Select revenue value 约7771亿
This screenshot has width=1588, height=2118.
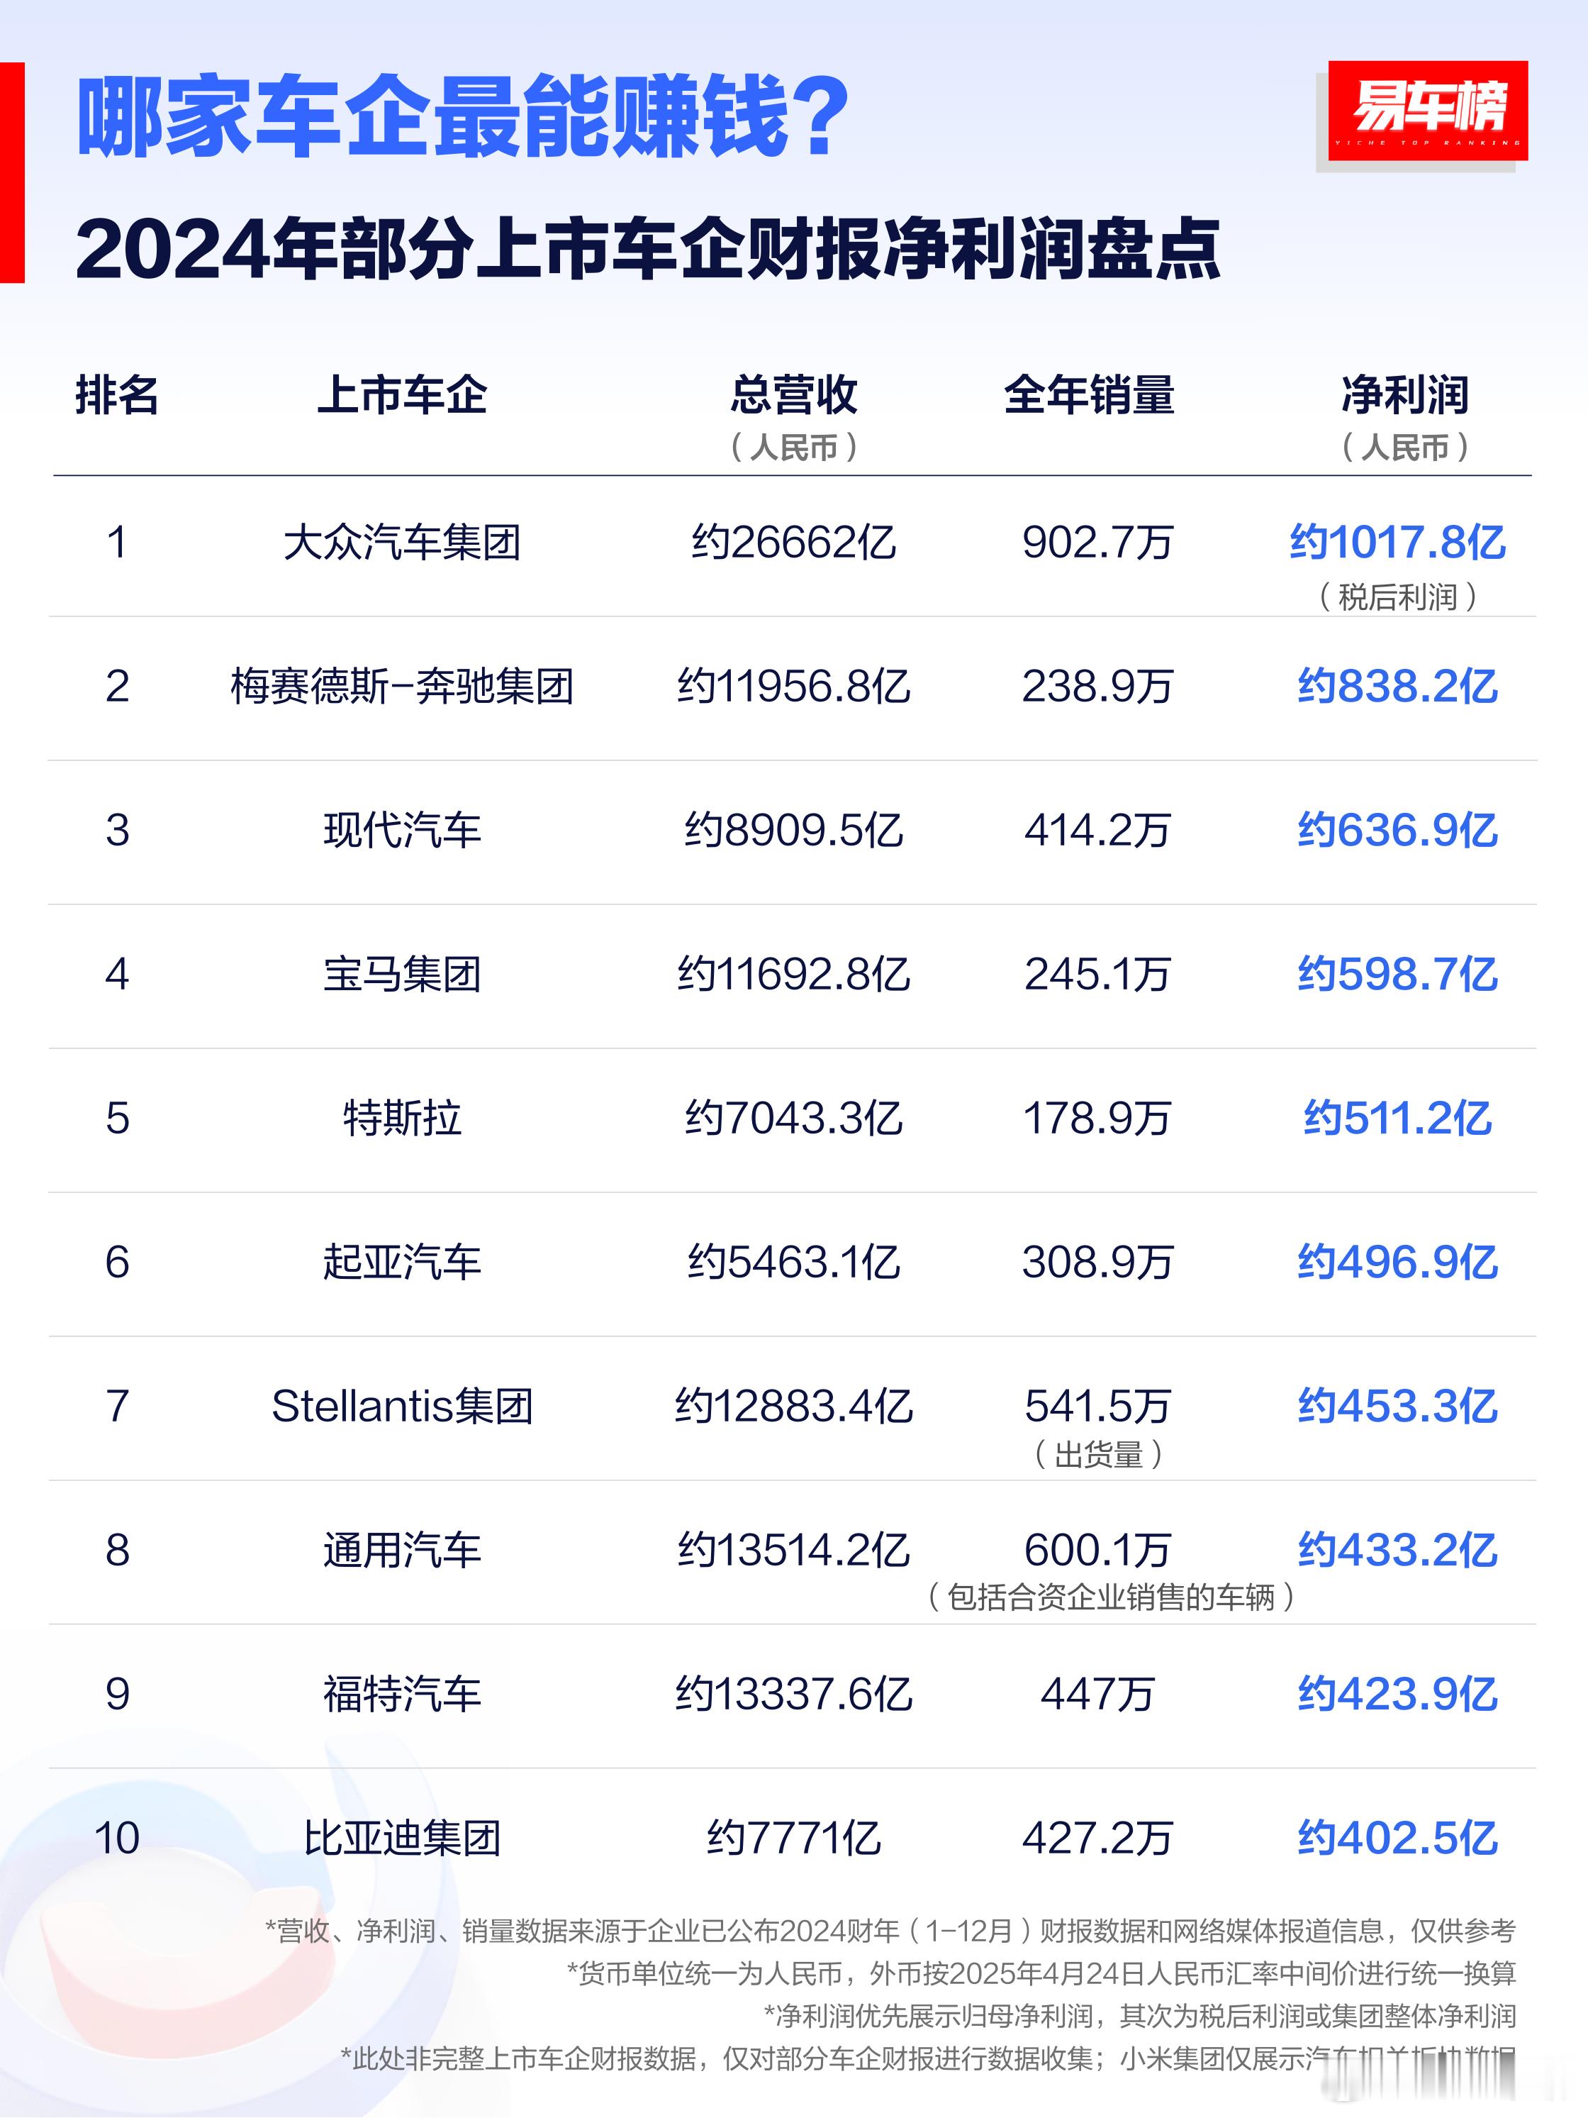tap(793, 1839)
